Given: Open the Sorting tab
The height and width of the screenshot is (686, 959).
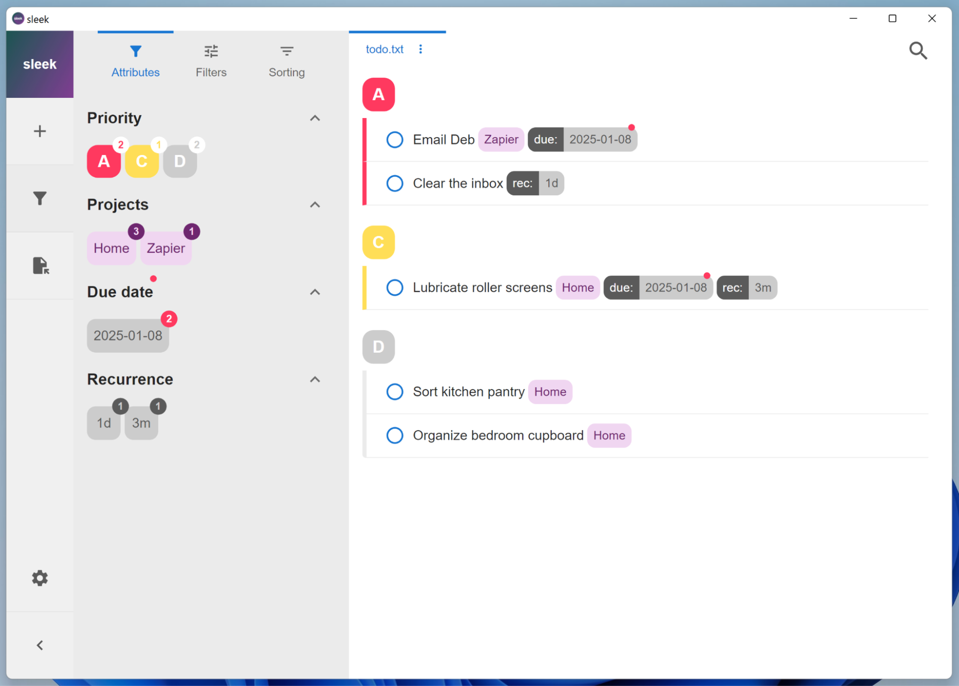Looking at the screenshot, I should (286, 60).
